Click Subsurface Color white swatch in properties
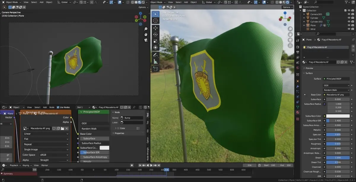This screenshot has width=356, height=182. [338, 116]
